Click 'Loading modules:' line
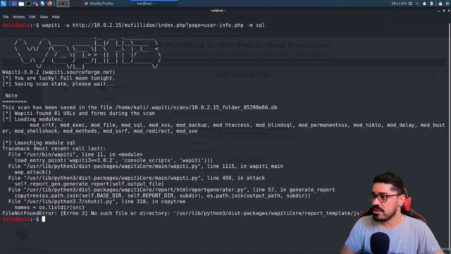This screenshot has width=451, height=254. [x=32, y=119]
